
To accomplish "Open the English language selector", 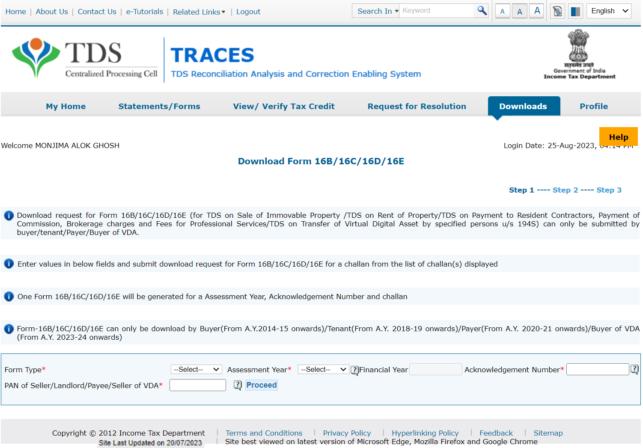I will [x=608, y=10].
